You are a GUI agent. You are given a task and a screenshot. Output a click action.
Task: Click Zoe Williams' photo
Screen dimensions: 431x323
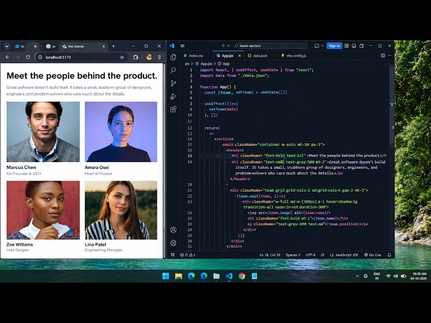(43, 210)
